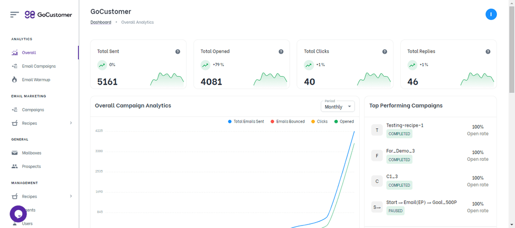Screen dimensions: 515x228
Task: Click the S avatar of Goal_500P campaign
Action: click(377, 207)
